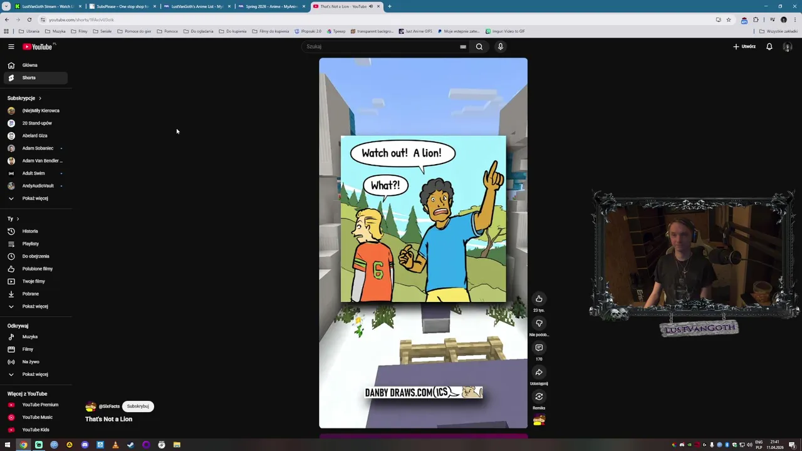
Task: Remix the Short via Remiks
Action: (x=539, y=397)
